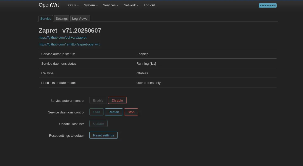Click the 'FW type:' label
The height and width of the screenshot is (166, 303).
[48, 73]
